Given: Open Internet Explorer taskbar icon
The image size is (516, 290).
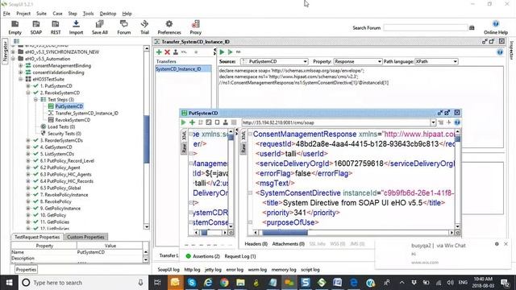Looking at the screenshot, I should 208,283.
